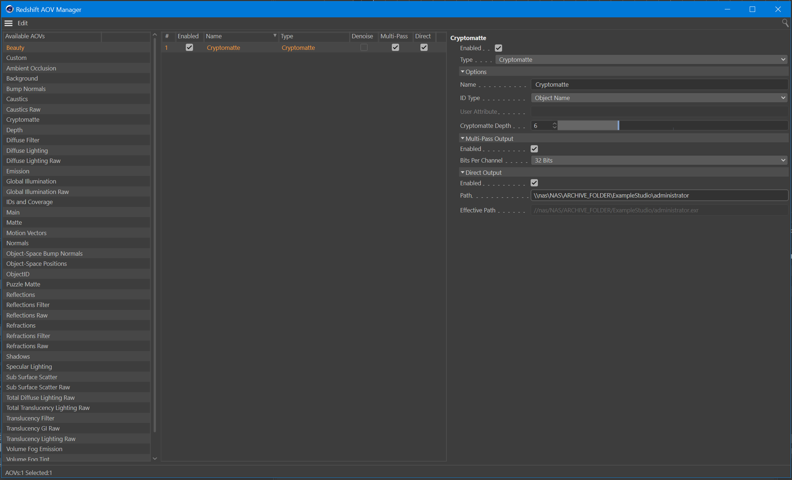Toggle Enabled checkbox in Cryptomatte row
The width and height of the screenshot is (792, 480).
(x=189, y=47)
